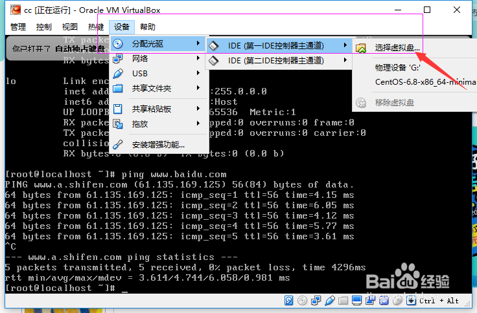Click the folder icon beside 选择虚拟盘
Image resolution: width=477 pixels, height=313 pixels.
click(x=361, y=48)
